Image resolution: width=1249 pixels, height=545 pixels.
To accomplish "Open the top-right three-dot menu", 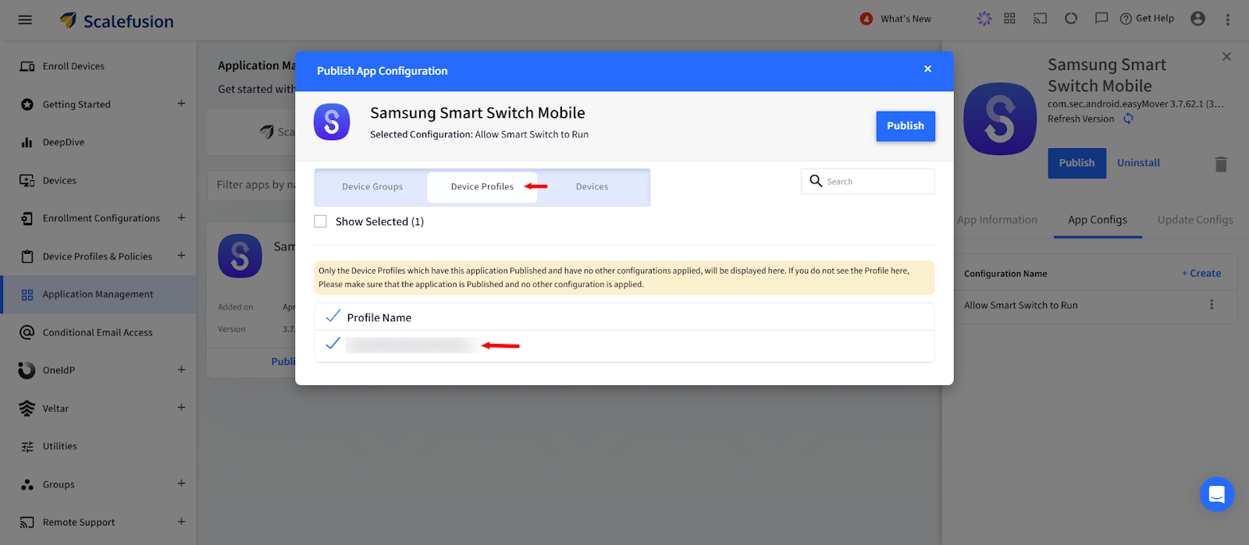I will pos(1227,19).
